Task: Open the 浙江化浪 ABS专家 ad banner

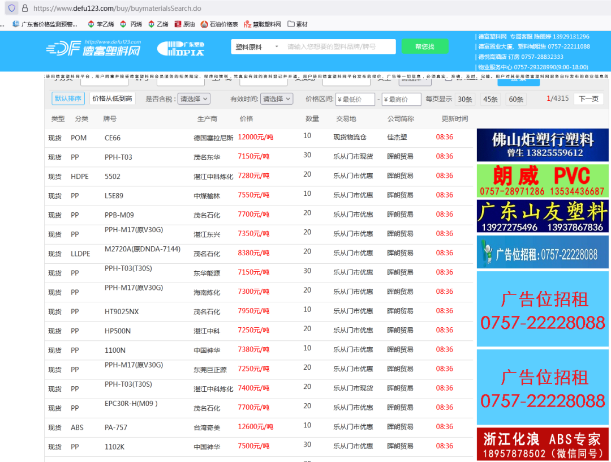Action: click(x=543, y=444)
